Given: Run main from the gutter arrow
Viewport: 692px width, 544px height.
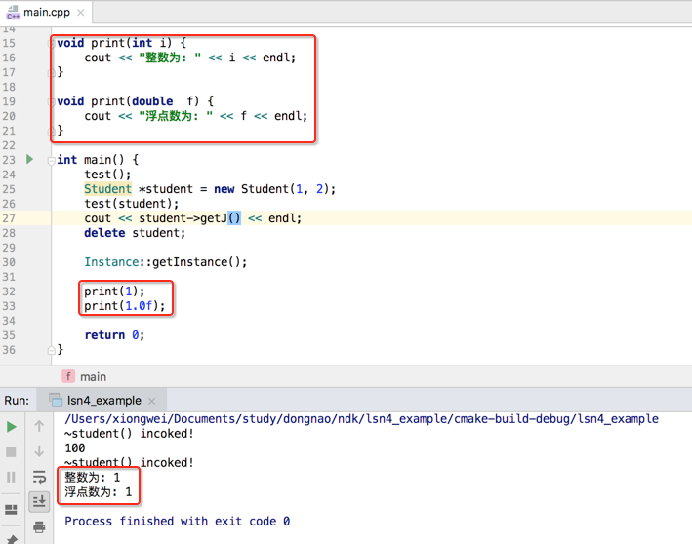Looking at the screenshot, I should (29, 159).
